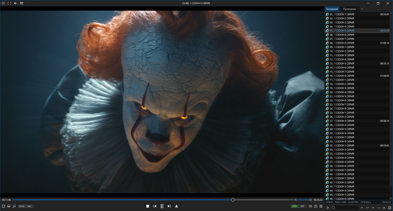Toggle fullscreen mode icon in title bar
The width and height of the screenshot is (393, 211).
[9, 3]
